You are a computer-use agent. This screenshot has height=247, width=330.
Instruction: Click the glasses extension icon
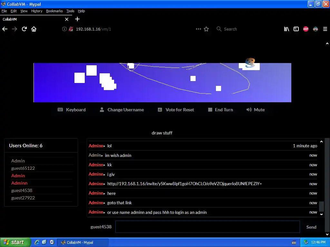(x=315, y=29)
